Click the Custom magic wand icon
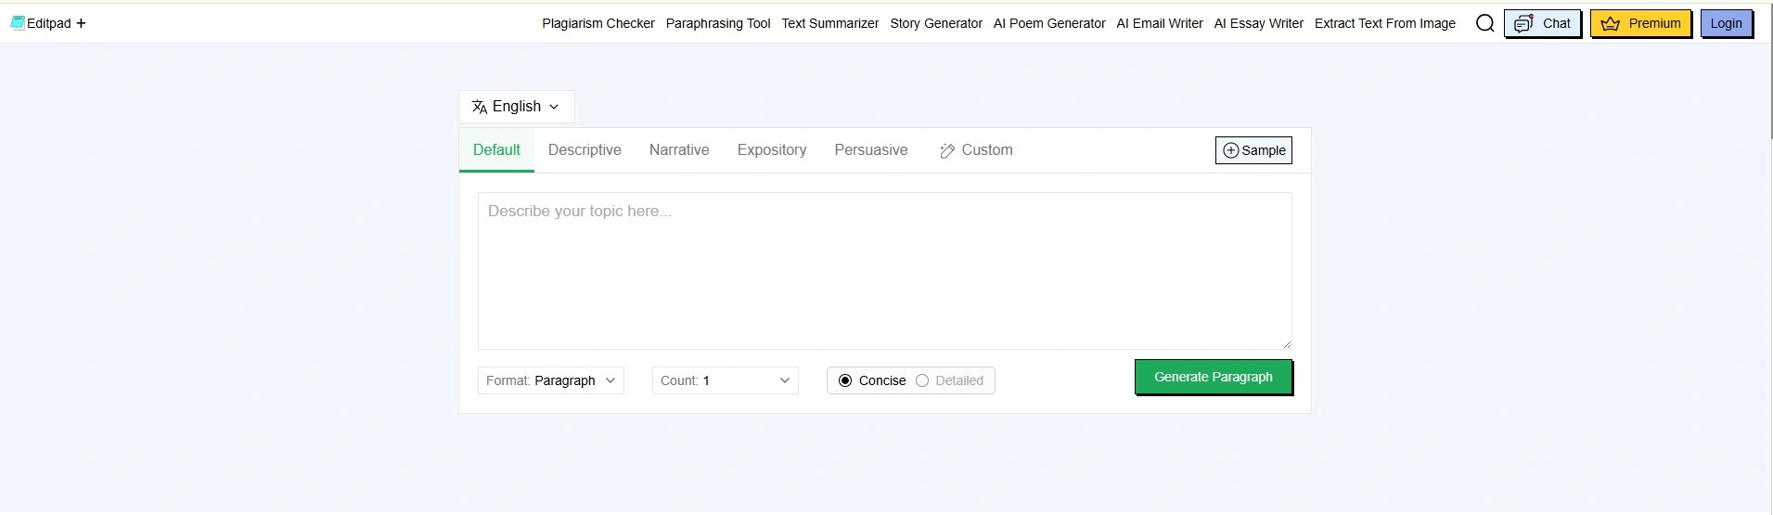1773x515 pixels. [947, 151]
